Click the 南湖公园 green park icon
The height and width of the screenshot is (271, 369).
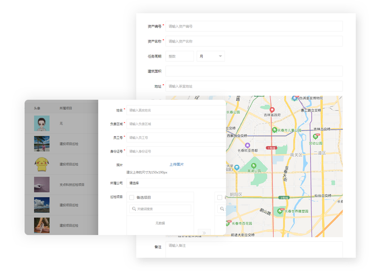tap(254, 166)
